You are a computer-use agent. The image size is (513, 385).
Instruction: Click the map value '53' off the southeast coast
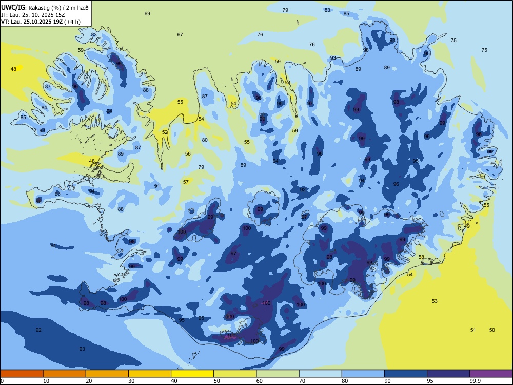pyautogui.click(x=435, y=301)
